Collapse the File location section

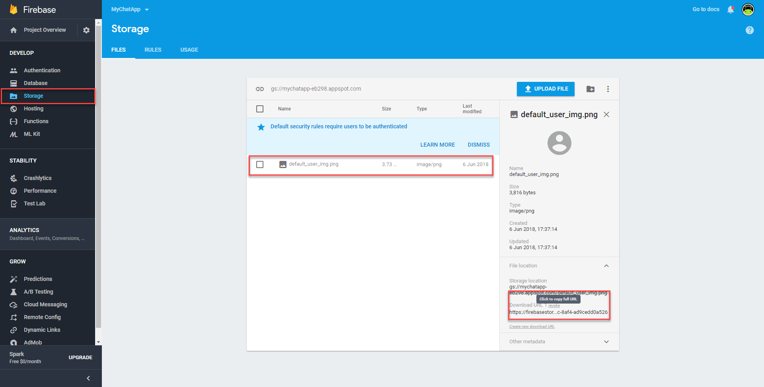pos(606,266)
